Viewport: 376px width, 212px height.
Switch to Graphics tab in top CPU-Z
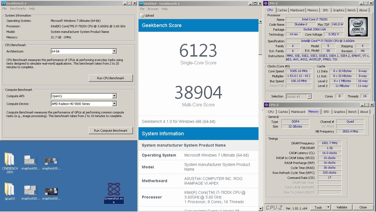pos(339,10)
